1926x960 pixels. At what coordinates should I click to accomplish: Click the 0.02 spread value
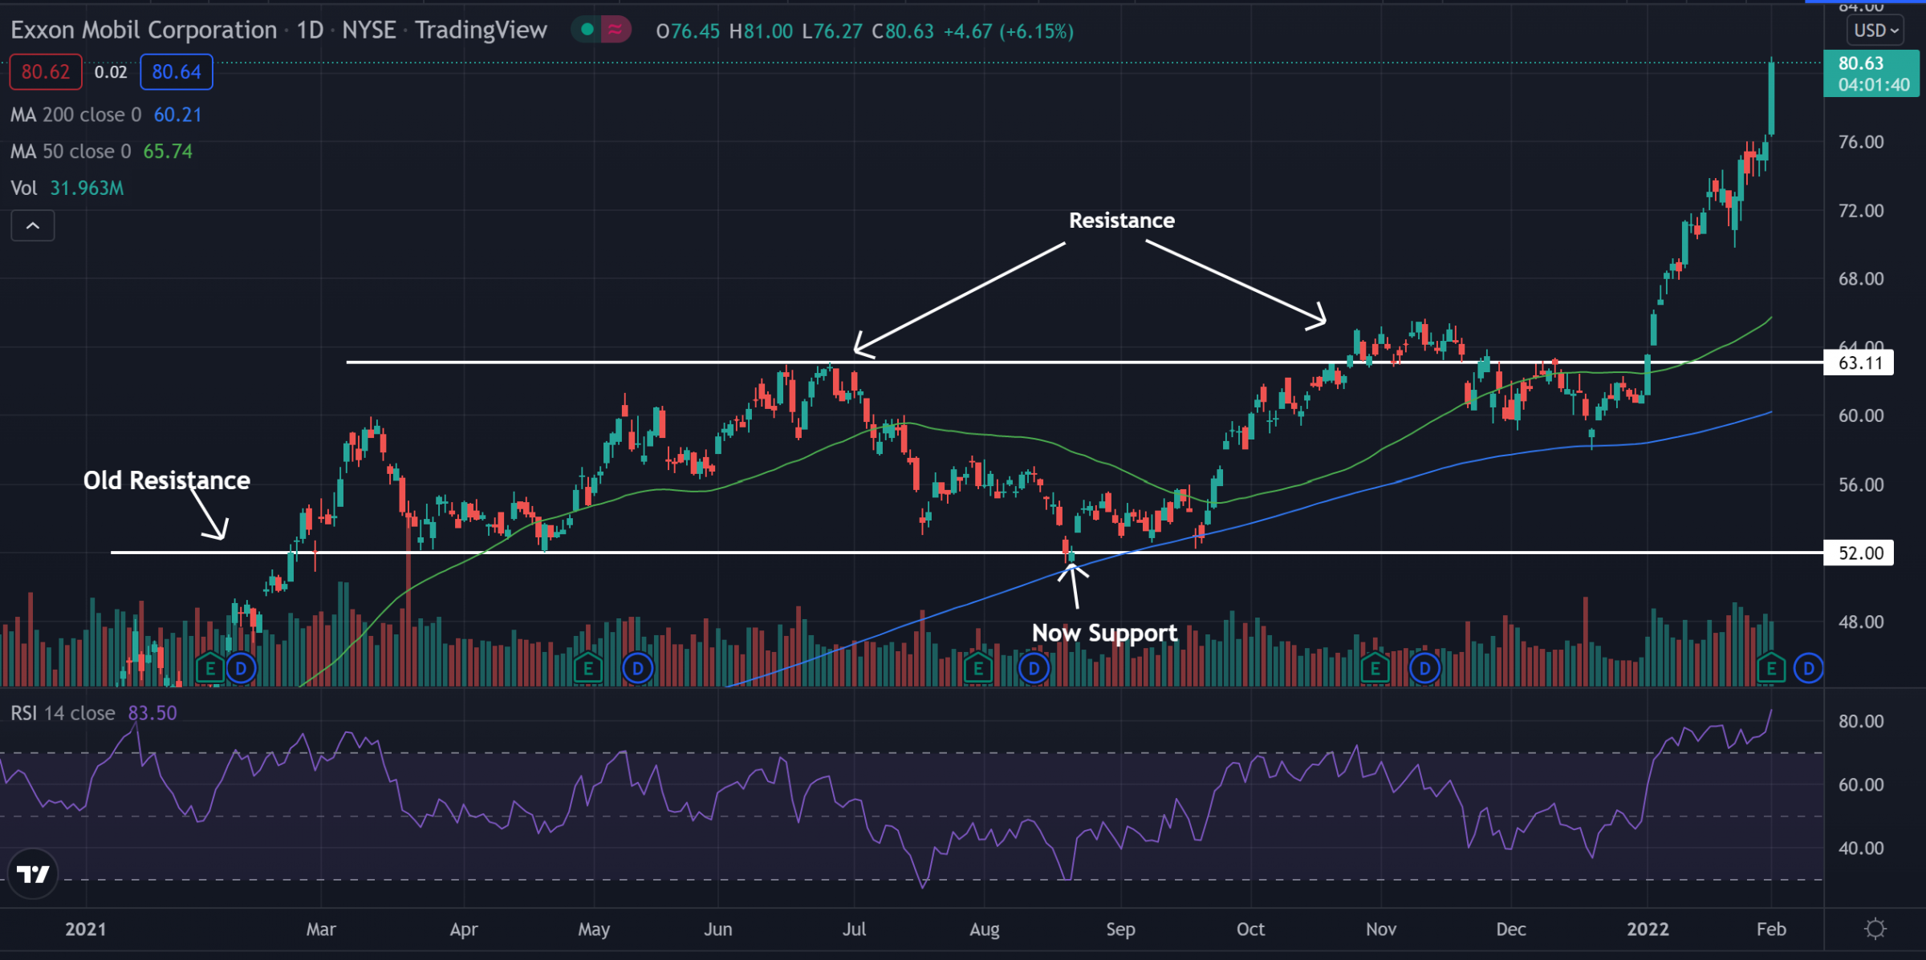click(111, 72)
